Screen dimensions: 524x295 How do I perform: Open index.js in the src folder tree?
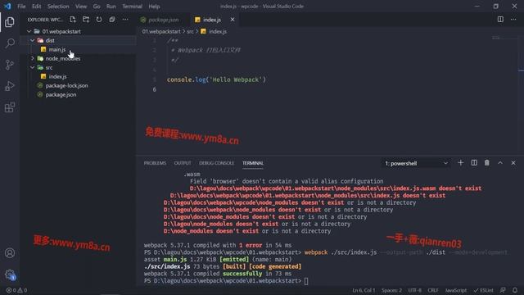pyautogui.click(x=57, y=76)
